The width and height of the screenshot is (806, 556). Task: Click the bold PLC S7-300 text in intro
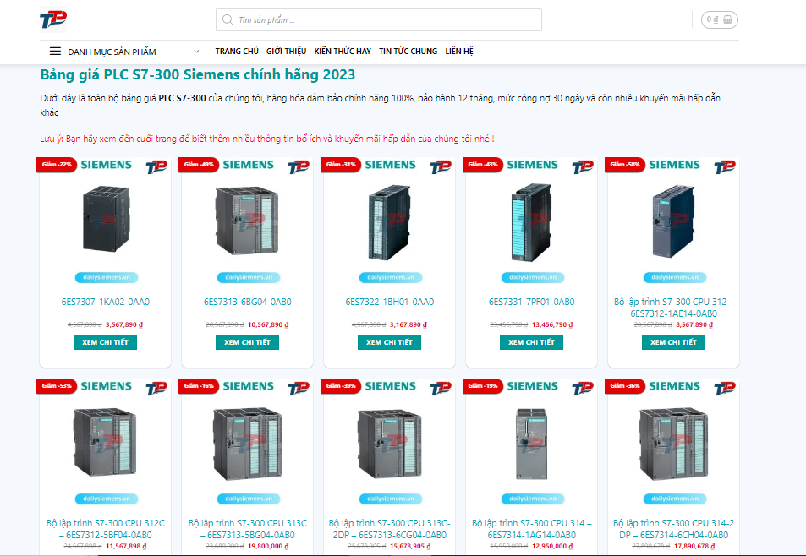[182, 98]
